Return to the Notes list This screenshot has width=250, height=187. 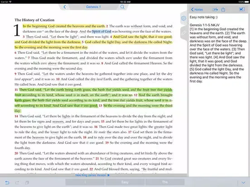click(x=197, y=9)
